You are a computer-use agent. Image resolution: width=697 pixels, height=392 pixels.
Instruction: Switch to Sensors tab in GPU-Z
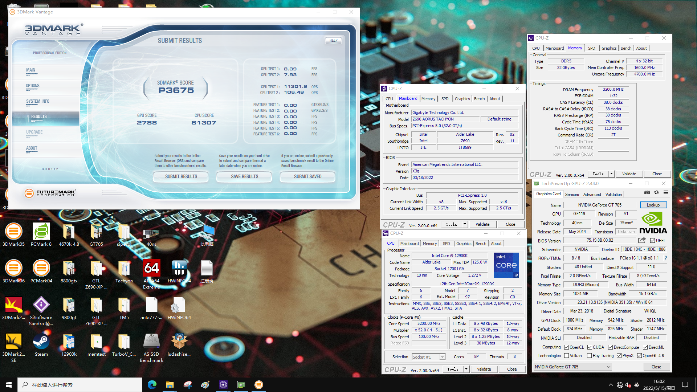pos(572,195)
